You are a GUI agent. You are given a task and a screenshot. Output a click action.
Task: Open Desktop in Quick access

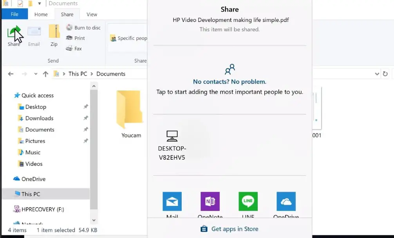[x=32, y=107]
